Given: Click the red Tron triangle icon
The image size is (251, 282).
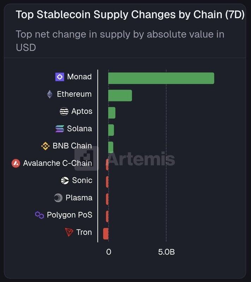Looking at the screenshot, I should 69,232.
